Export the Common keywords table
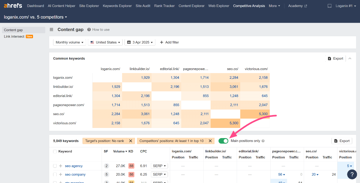Image resolution: width=360 pixels, height=183 pixels. click(x=336, y=58)
